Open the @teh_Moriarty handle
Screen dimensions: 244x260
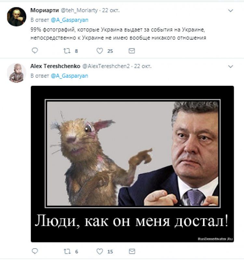coord(79,10)
